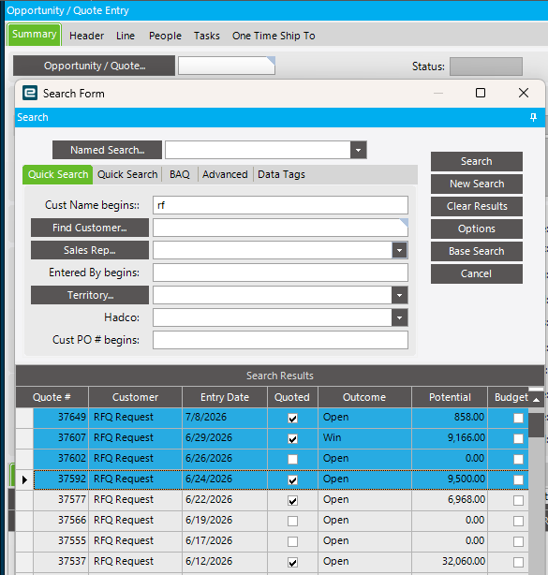548x575 pixels.
Task: Check the Budget box for quote 37649
Action: coord(518,418)
